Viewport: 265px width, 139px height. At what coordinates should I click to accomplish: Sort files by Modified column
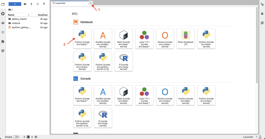pos(42,15)
